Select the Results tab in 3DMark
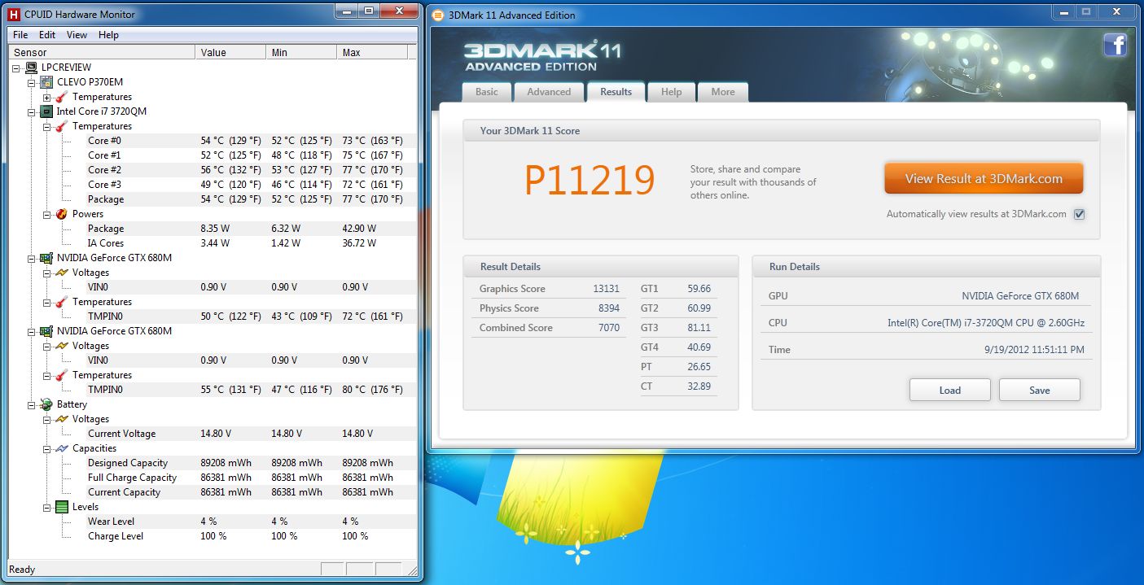Screen dimensions: 1144x585 click(x=616, y=91)
